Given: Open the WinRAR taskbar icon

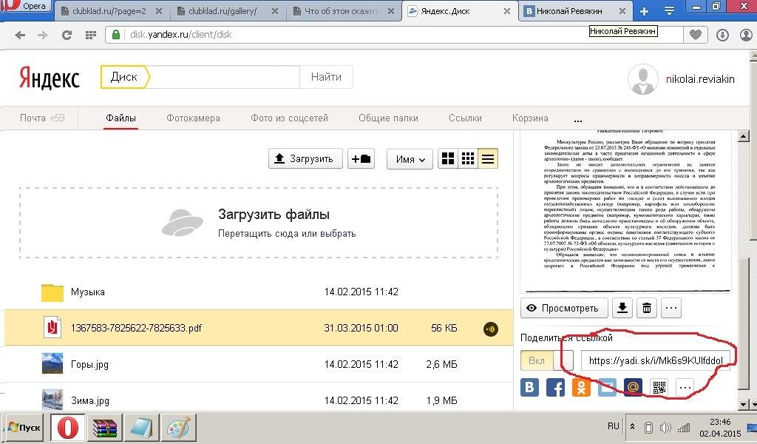Looking at the screenshot, I should click(105, 428).
